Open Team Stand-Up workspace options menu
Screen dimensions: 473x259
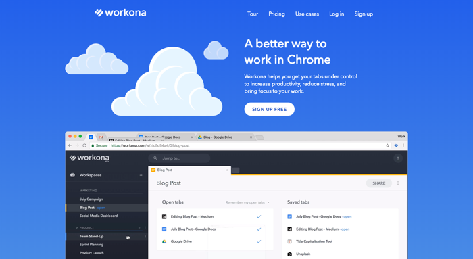[145, 236]
